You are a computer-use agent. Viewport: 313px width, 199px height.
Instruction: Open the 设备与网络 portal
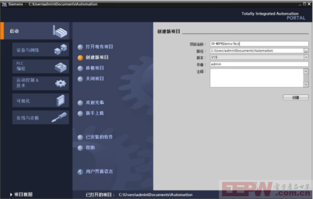41,49
